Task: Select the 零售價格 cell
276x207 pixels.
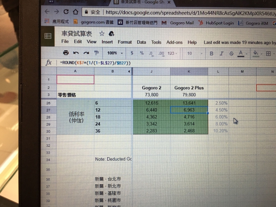Action: pos(76,95)
